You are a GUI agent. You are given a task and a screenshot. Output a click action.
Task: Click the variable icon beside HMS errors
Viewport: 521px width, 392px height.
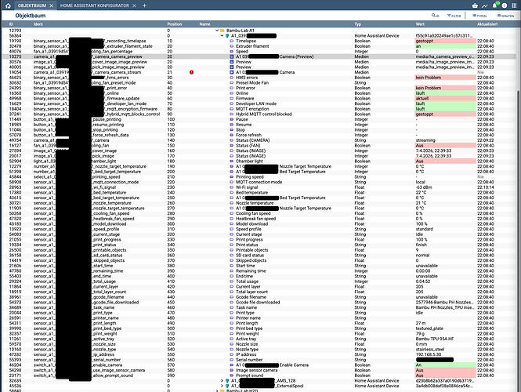(232, 78)
